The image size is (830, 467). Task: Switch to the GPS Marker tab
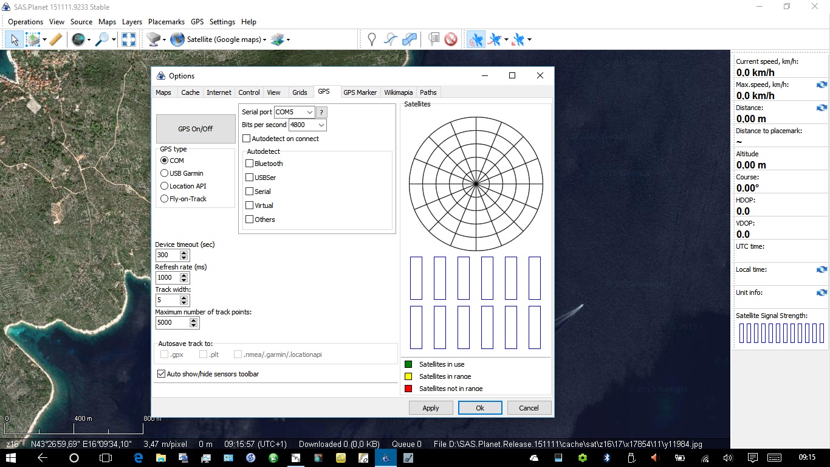tap(360, 92)
